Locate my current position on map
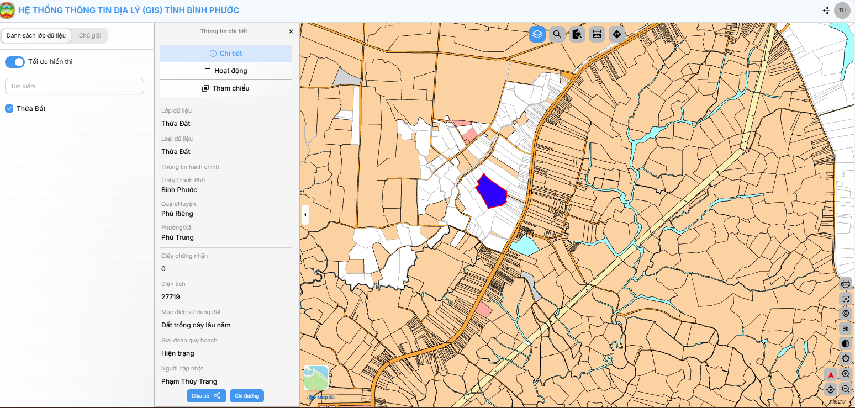 click(x=831, y=390)
